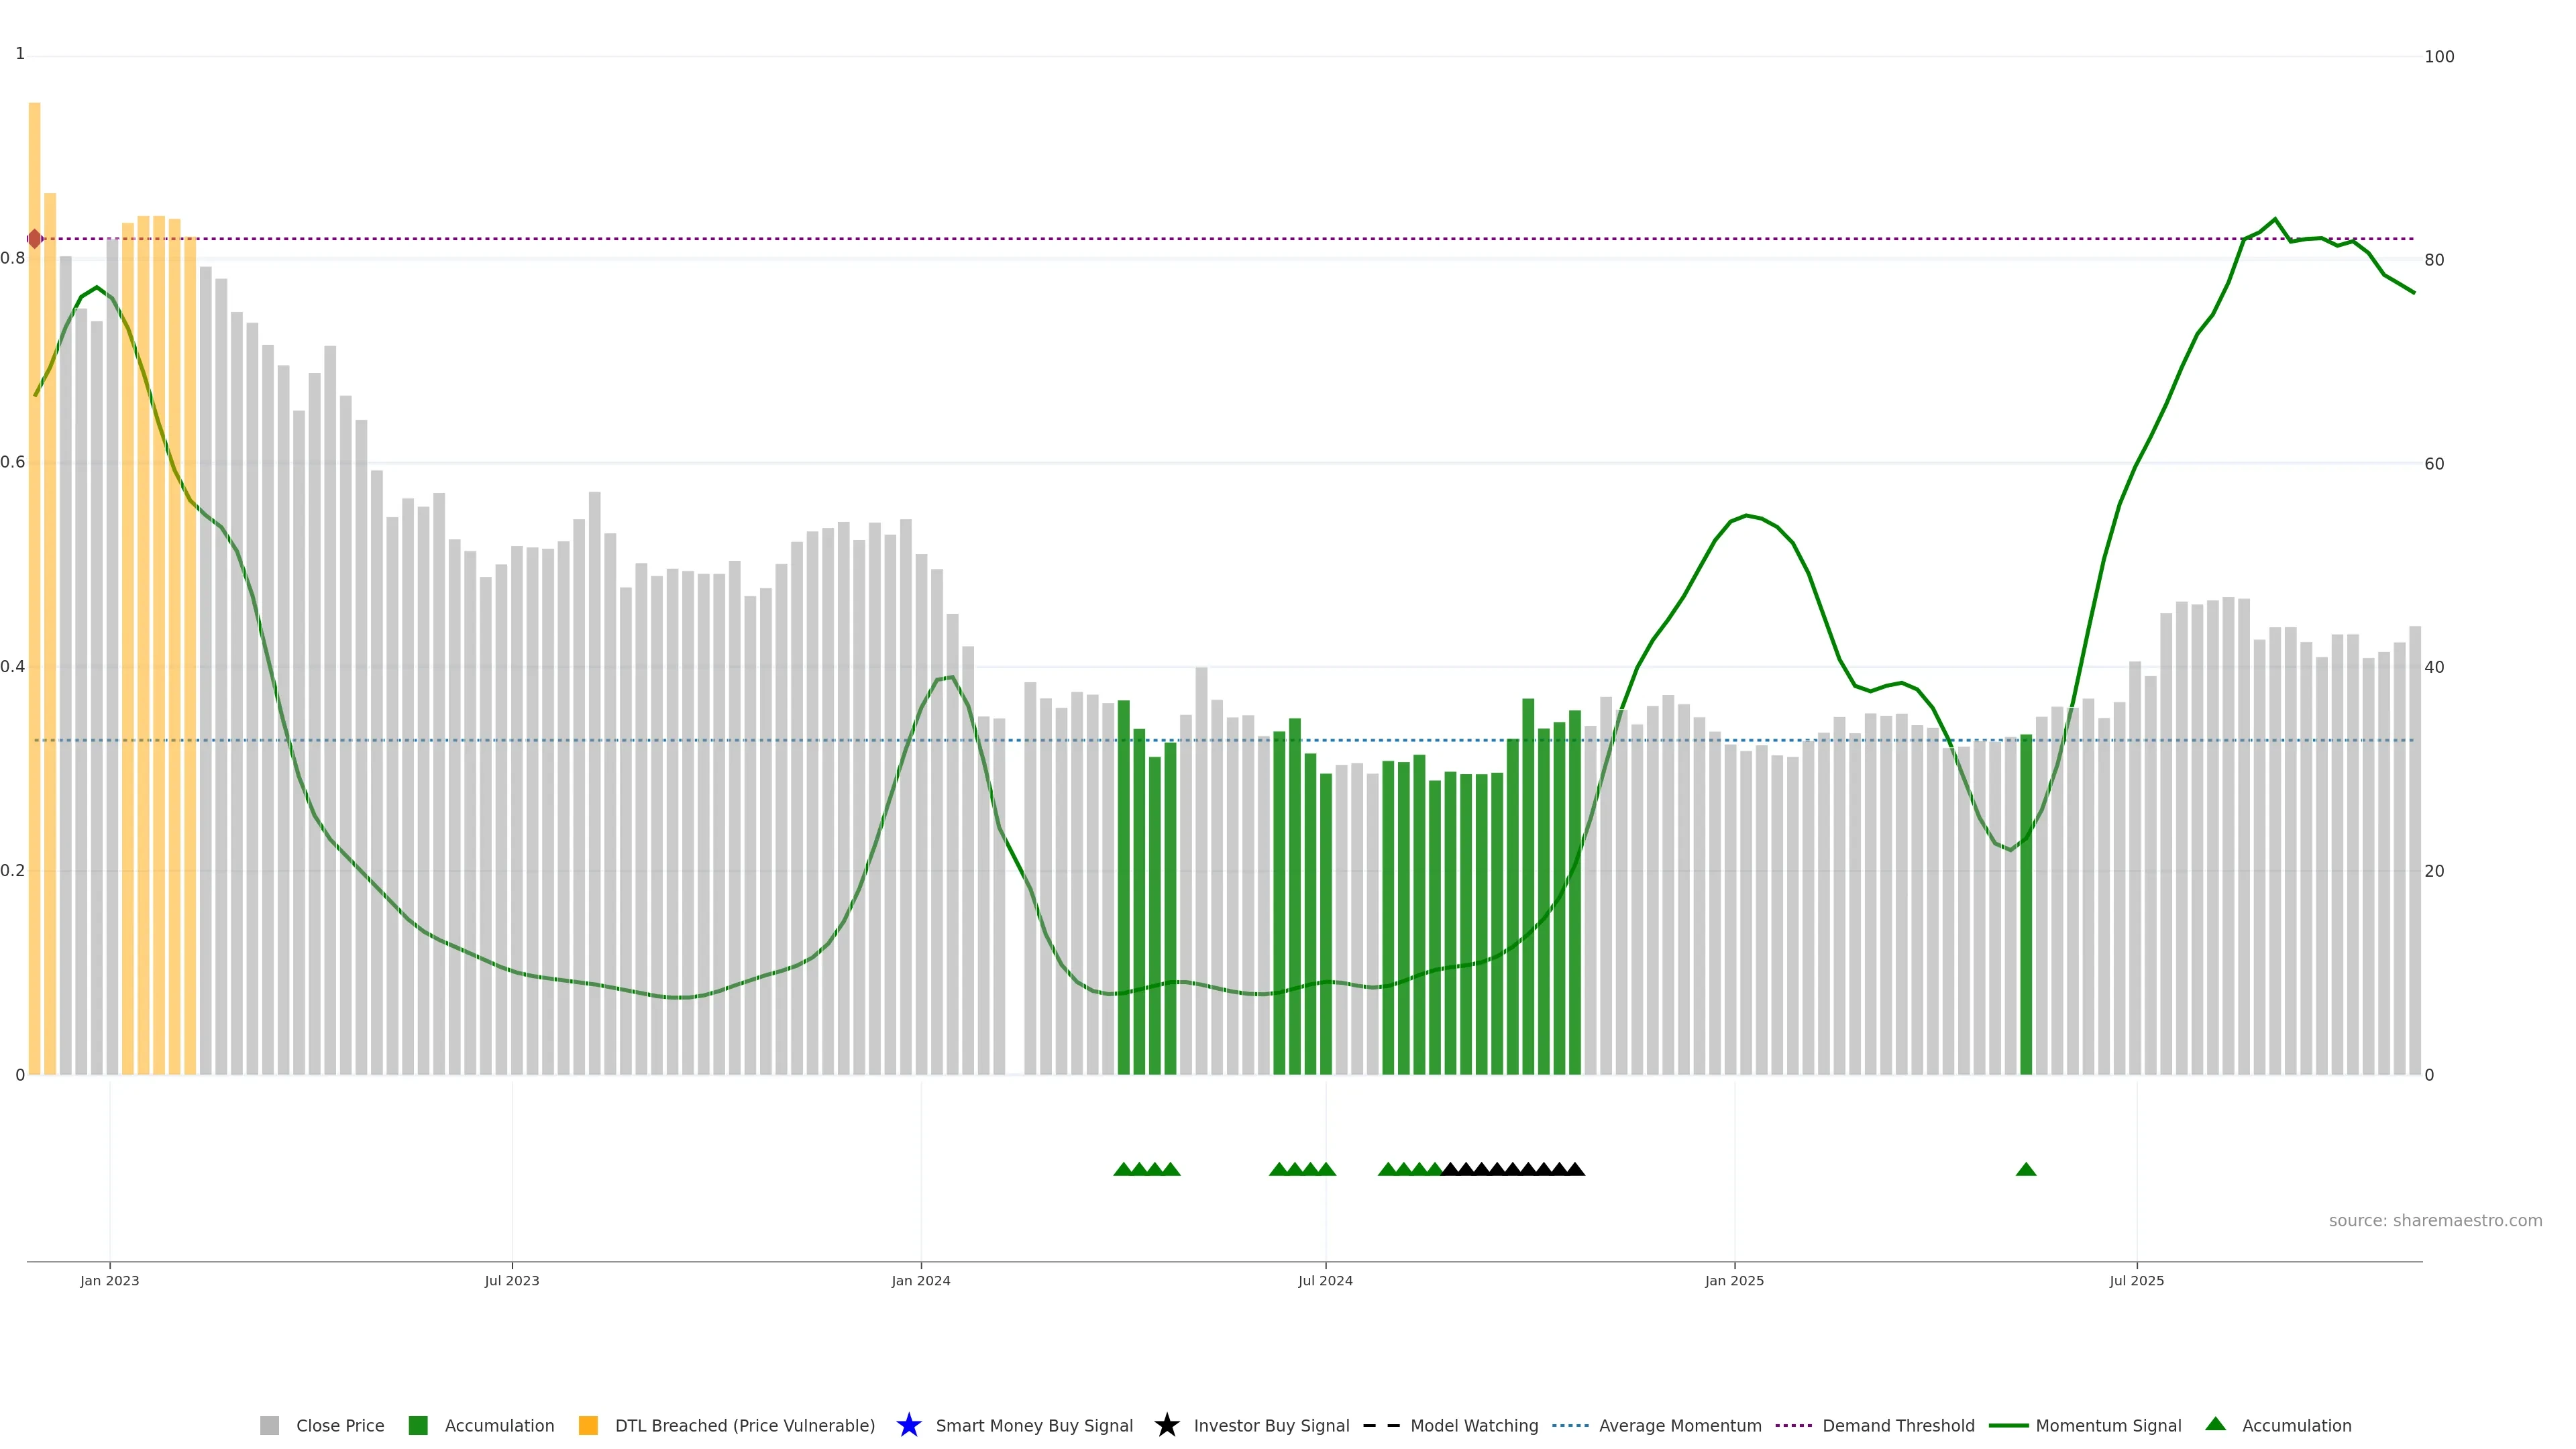Click the Average Momentum dotted line icon
The height and width of the screenshot is (1449, 2576).
[1570, 1425]
